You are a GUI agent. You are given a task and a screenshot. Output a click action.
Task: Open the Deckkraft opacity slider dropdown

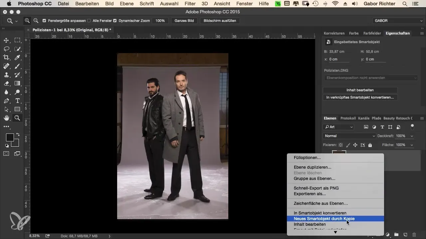point(412,136)
